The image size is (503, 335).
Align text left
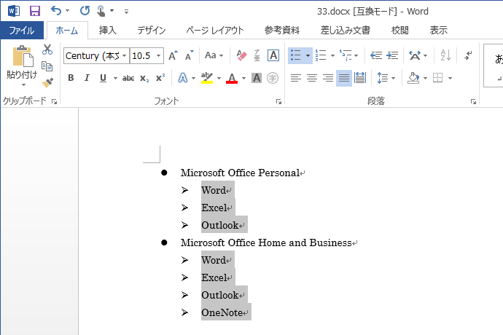[295, 78]
